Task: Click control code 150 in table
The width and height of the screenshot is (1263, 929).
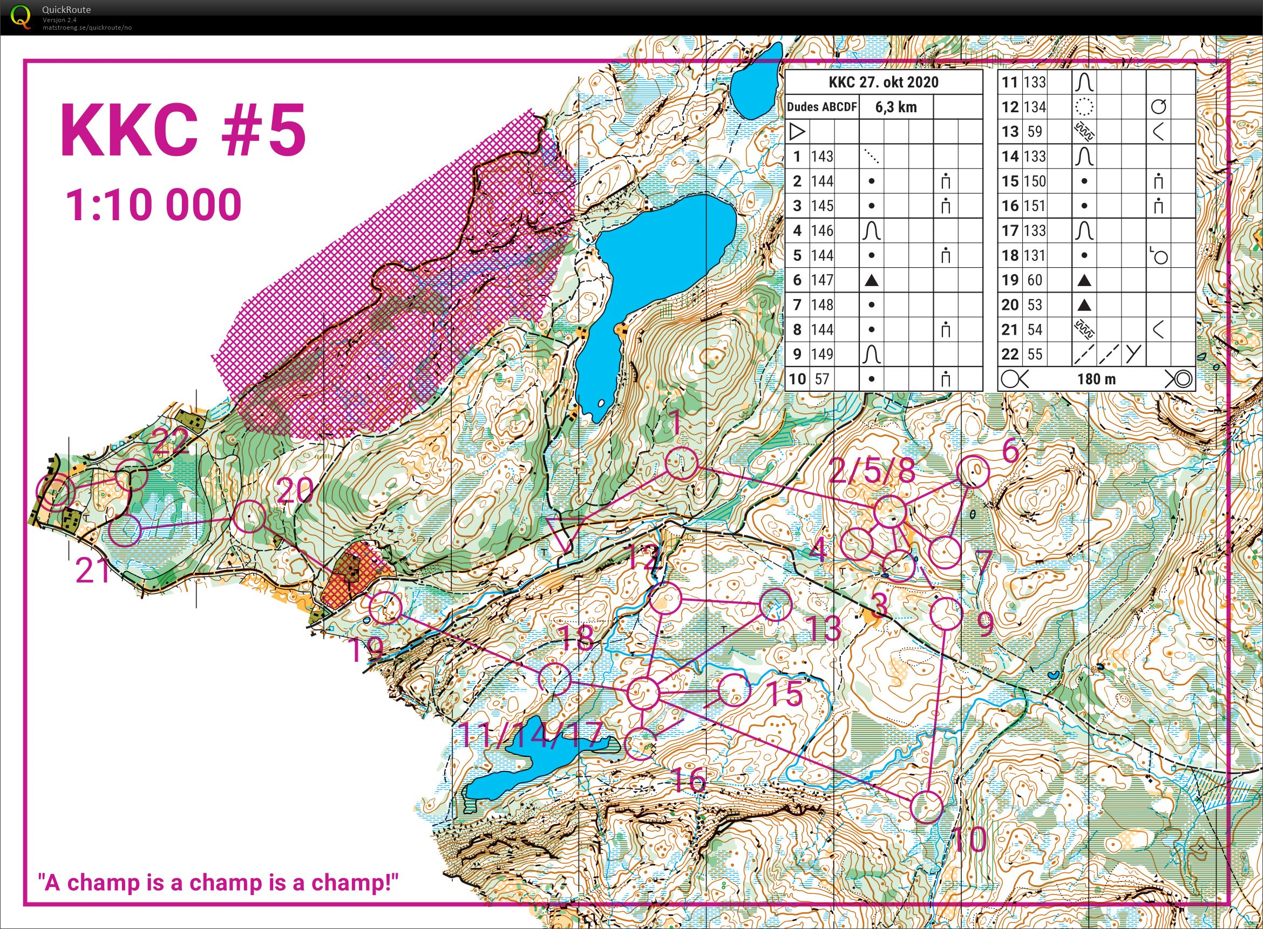Action: 1035,181
